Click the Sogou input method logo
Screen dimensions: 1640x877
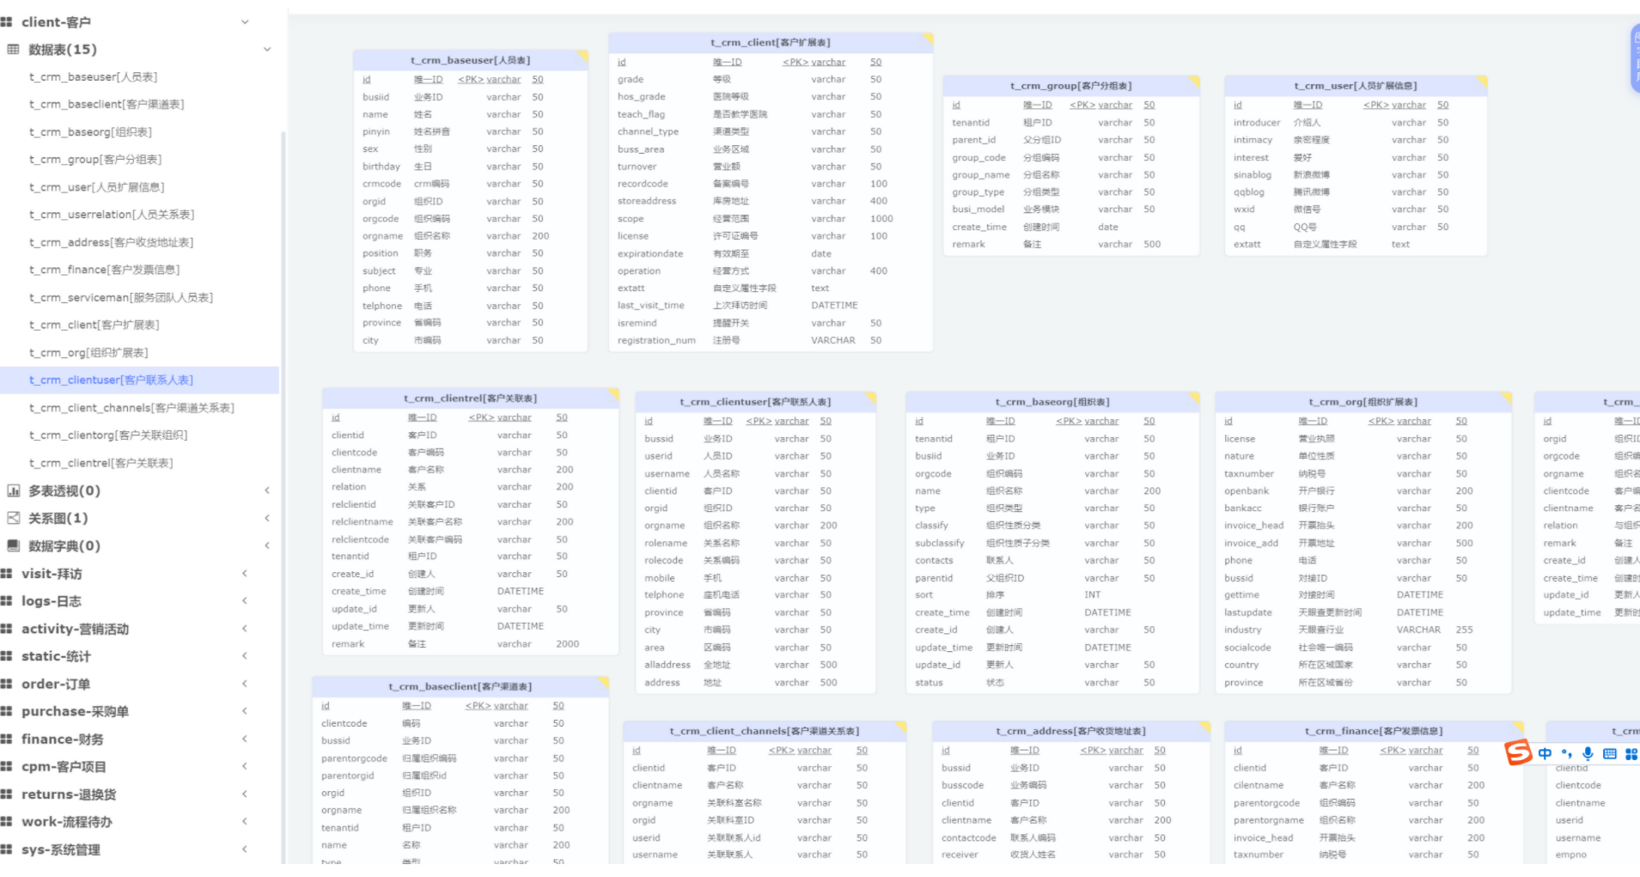[x=1519, y=752]
